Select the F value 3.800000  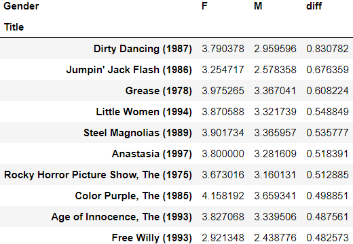[x=223, y=154]
